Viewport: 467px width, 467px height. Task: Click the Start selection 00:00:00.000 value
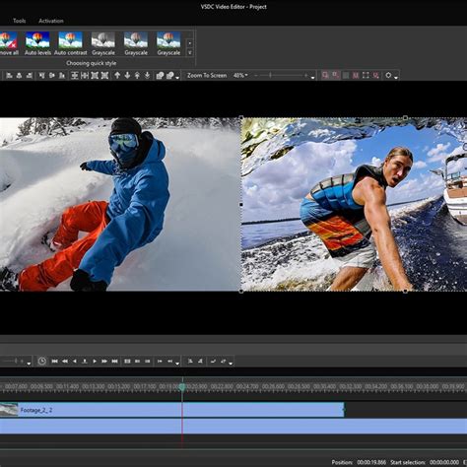tap(444, 462)
